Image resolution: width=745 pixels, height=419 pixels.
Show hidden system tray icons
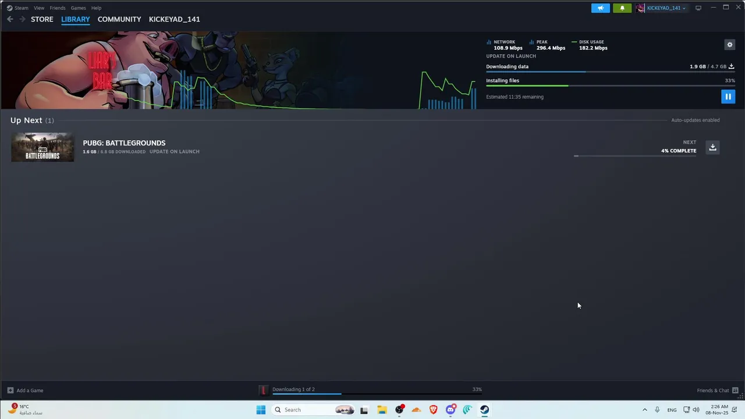[x=644, y=410]
